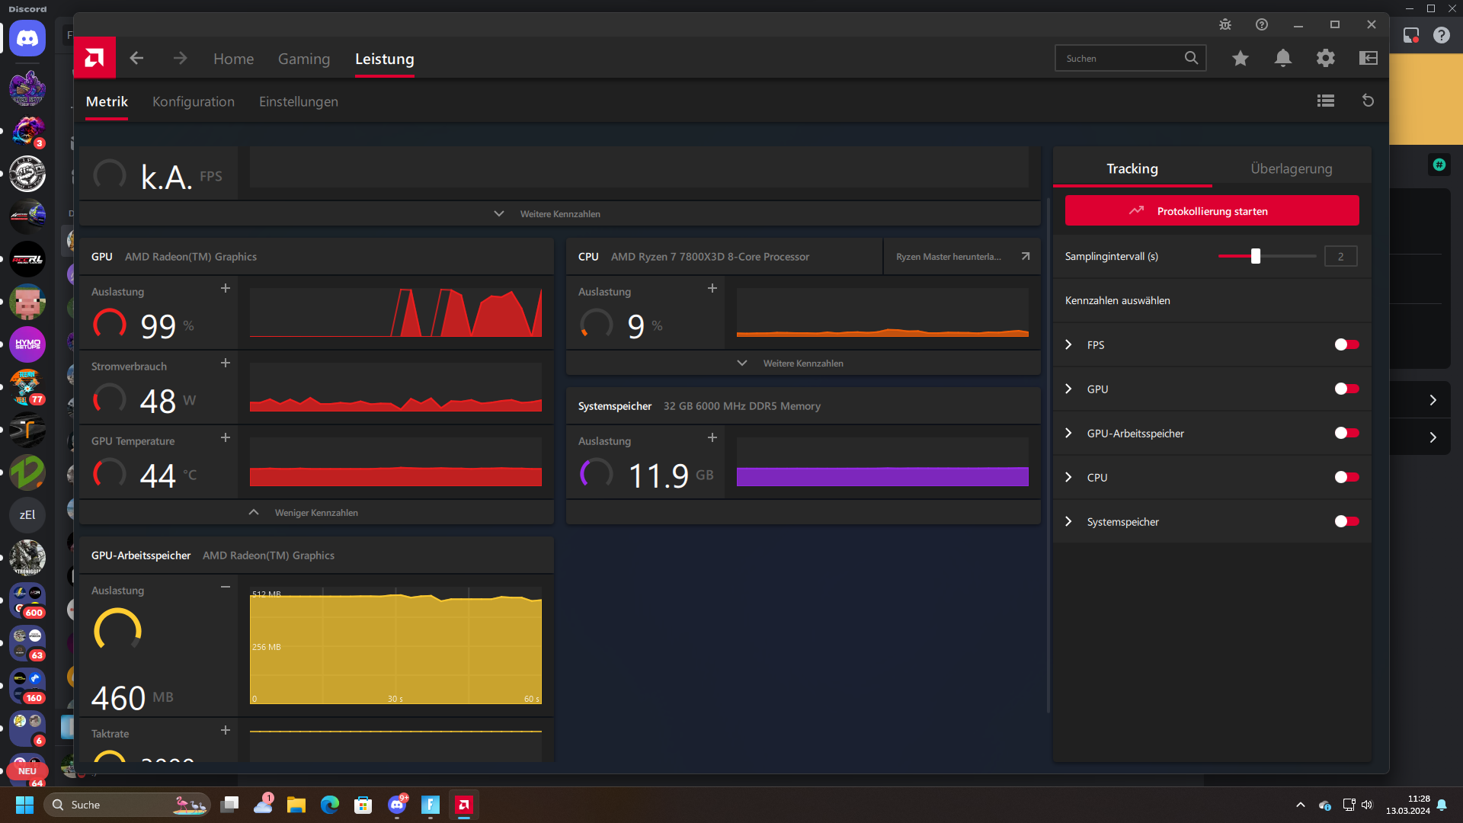Open the Überlagerung tab
Screen dimensions: 1463x823
coord(1291,168)
